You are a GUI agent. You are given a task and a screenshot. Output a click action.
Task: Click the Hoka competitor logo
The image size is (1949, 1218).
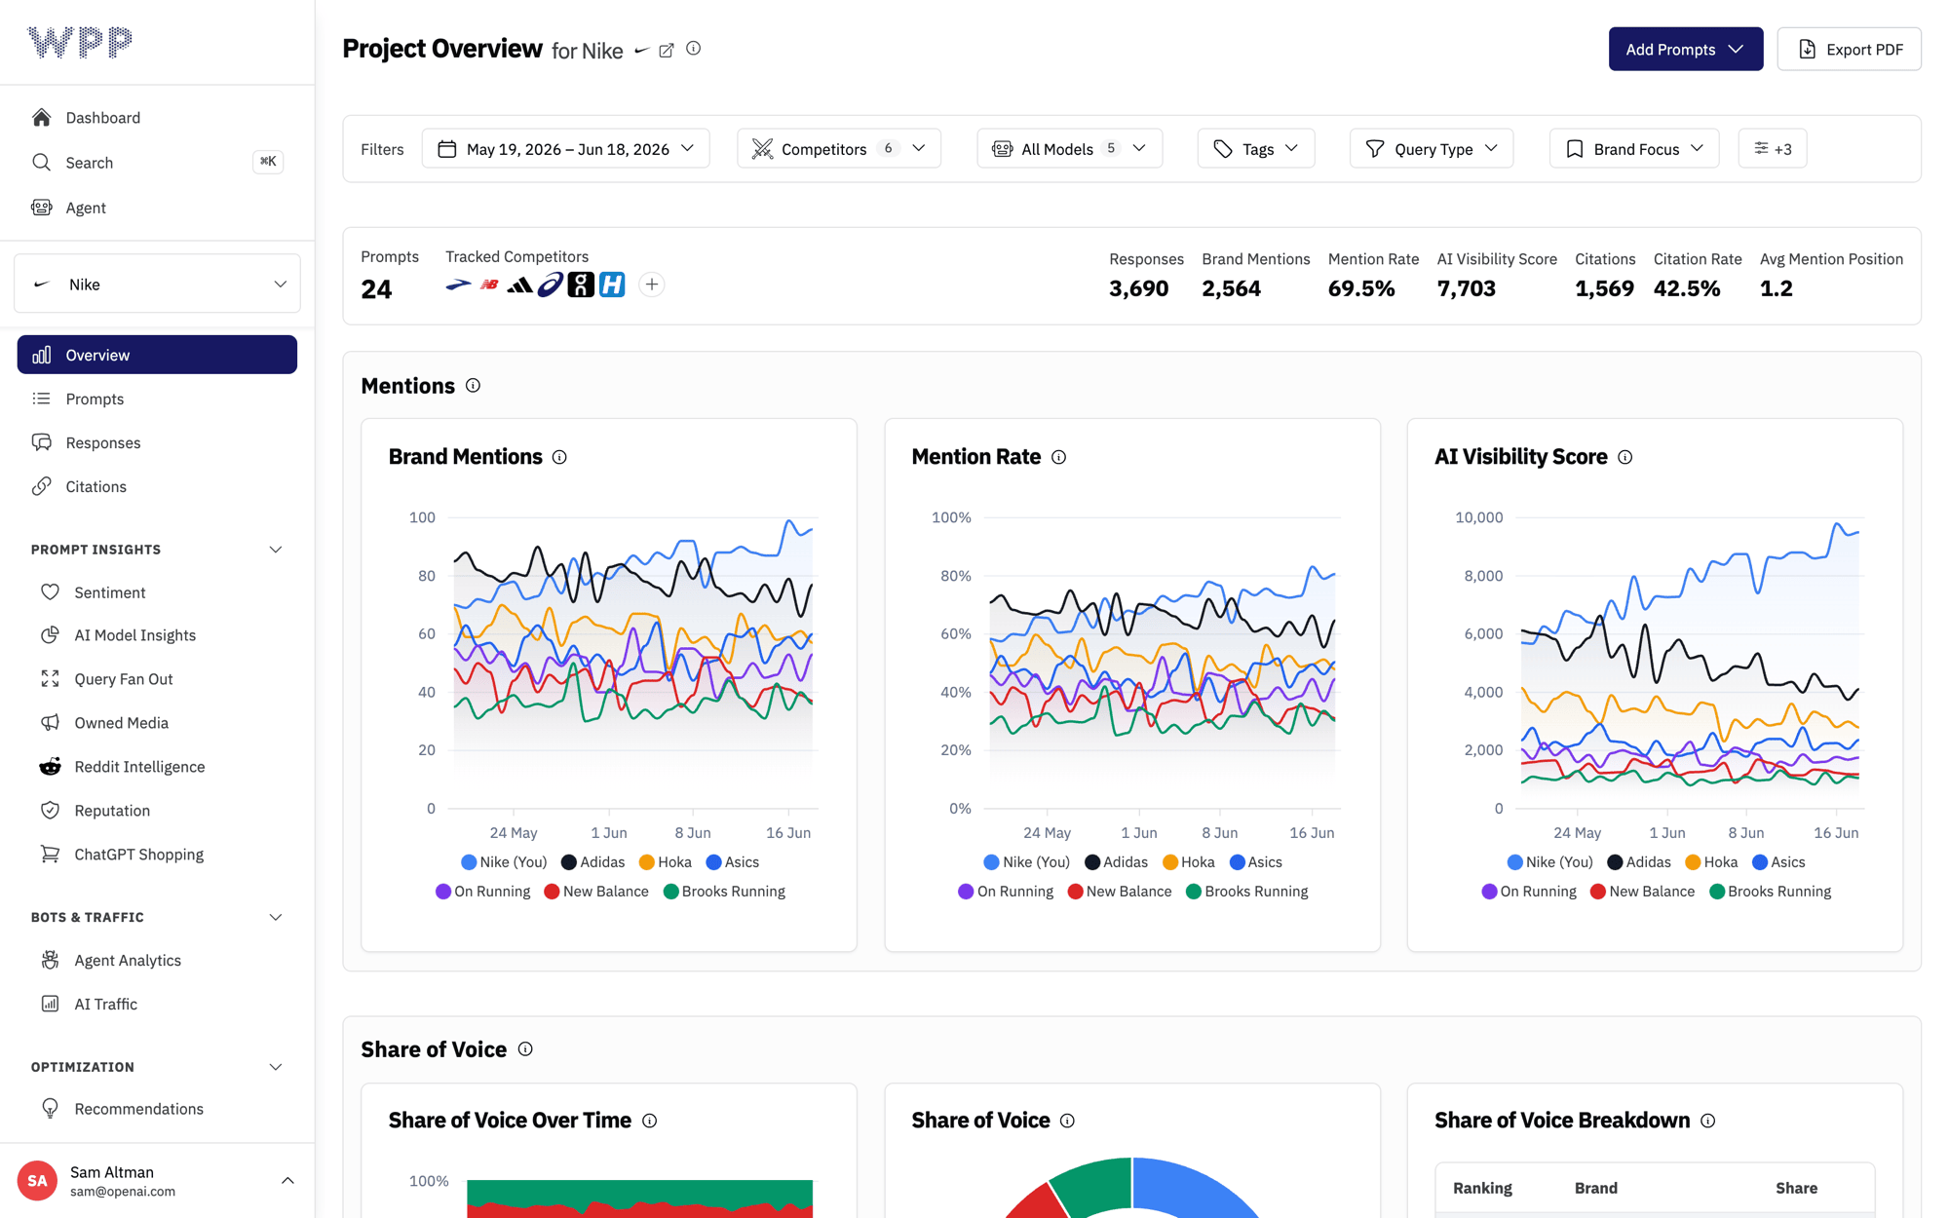point(612,285)
